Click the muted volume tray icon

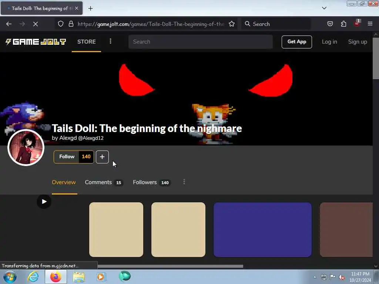pyautogui.click(x=342, y=277)
